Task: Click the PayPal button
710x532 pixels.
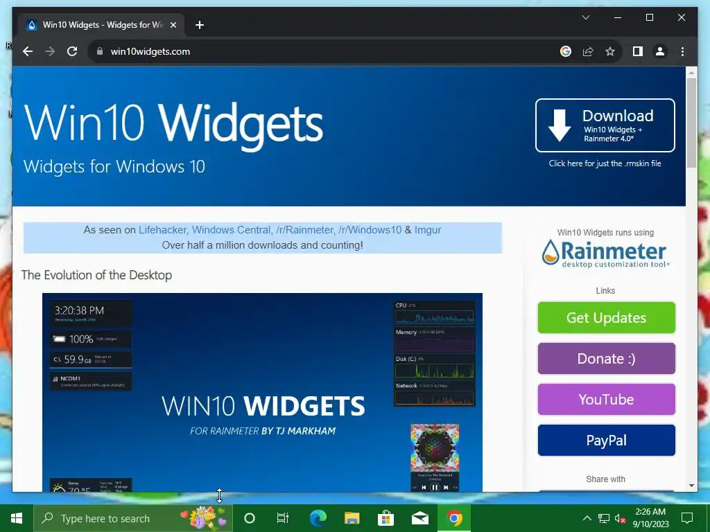Action: (x=606, y=440)
